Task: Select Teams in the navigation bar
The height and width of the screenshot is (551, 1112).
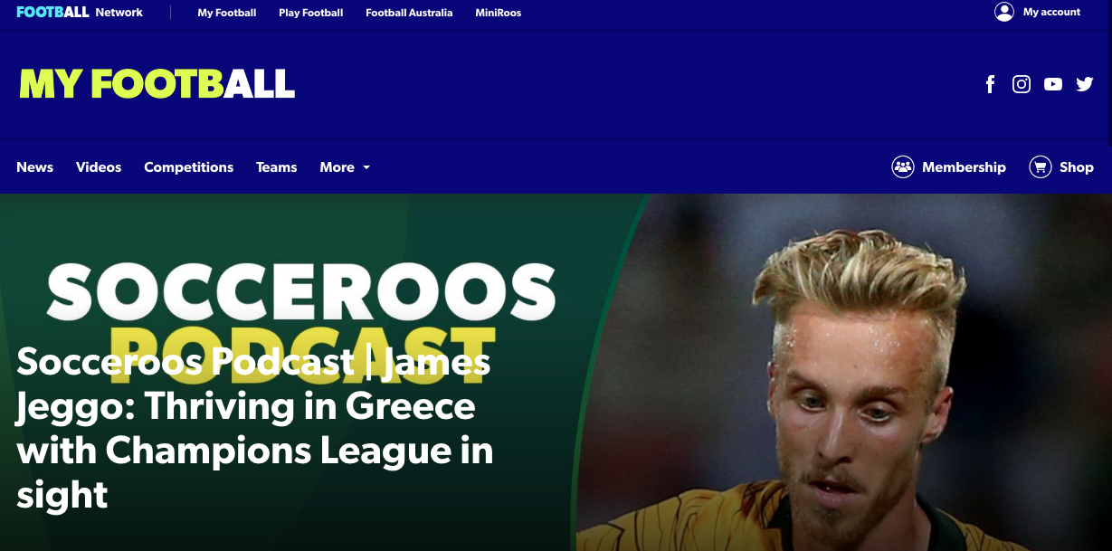Action: [277, 167]
